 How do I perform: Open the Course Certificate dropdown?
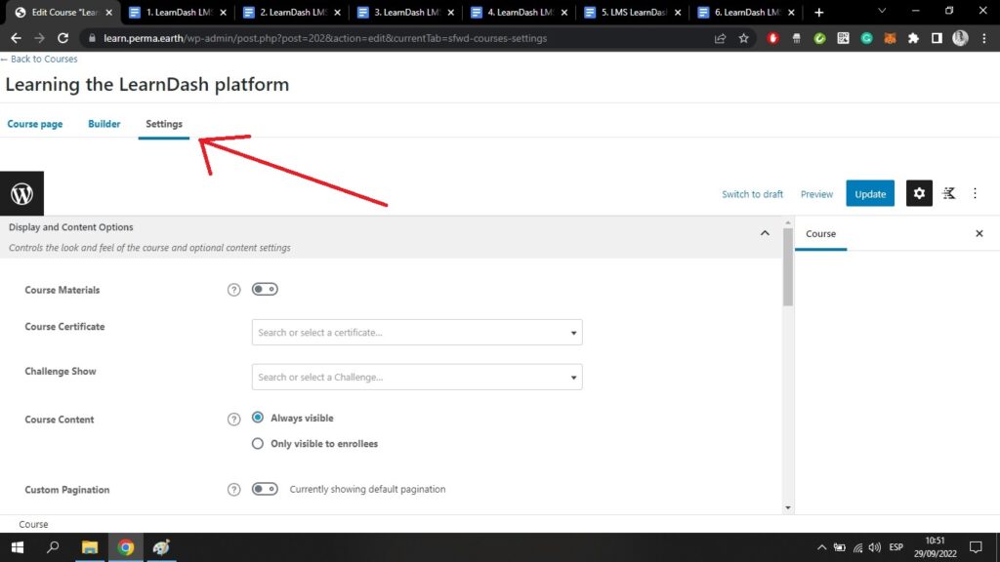click(x=417, y=333)
